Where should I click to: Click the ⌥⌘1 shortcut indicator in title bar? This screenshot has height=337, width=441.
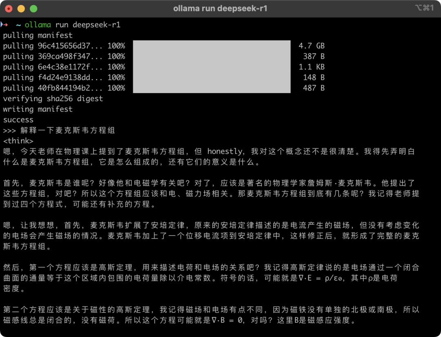425,8
